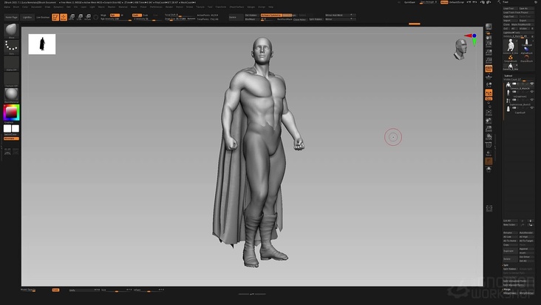Image resolution: width=541 pixels, height=305 pixels.
Task: Open the Document menu
Action: tap(36, 7)
